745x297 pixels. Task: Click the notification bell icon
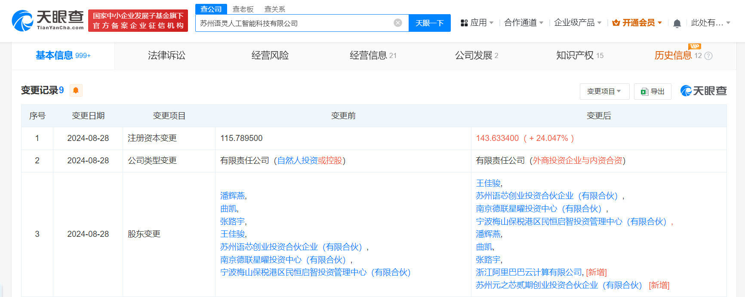coord(677,23)
